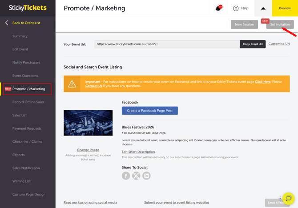Open the Reports sidebar item
The height and width of the screenshot is (208, 298).
click(x=19, y=155)
